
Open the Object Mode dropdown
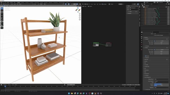coord(7,4)
